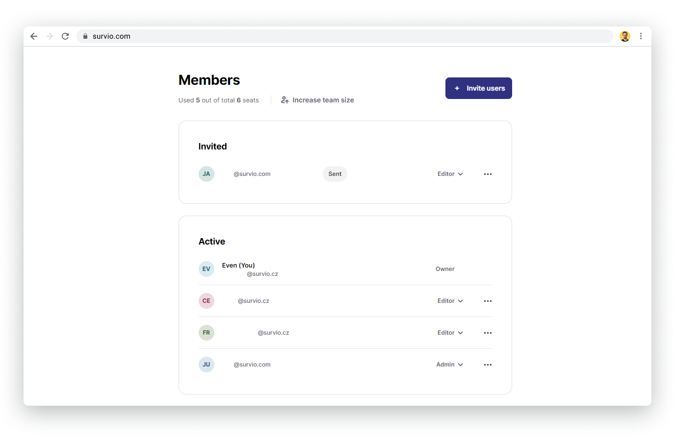The height and width of the screenshot is (441, 675).
Task: Click the CE avatar
Action: [x=207, y=301]
